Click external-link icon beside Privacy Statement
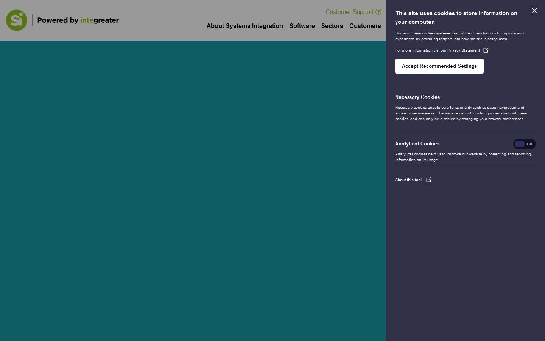 click(x=486, y=50)
